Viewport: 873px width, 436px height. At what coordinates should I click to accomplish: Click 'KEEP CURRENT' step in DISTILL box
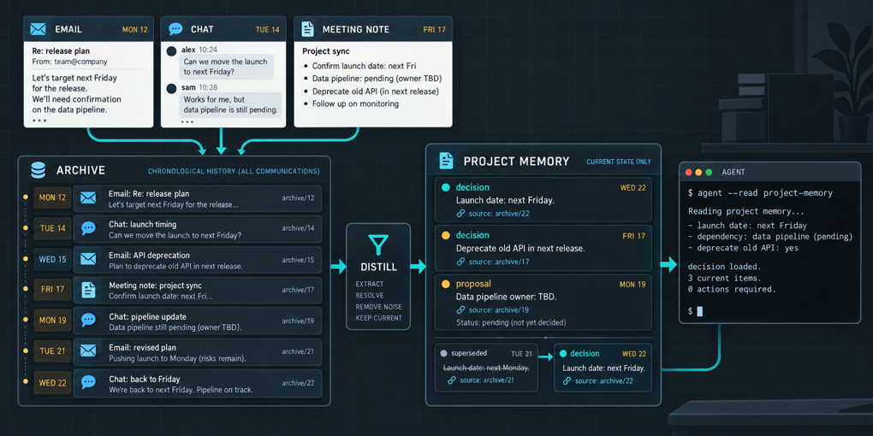(378, 319)
